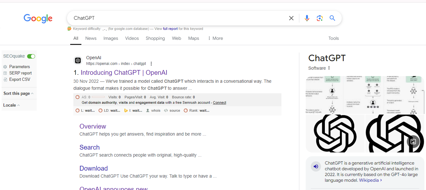Switch to the Images tab
The width and height of the screenshot is (426, 190).
[x=111, y=38]
